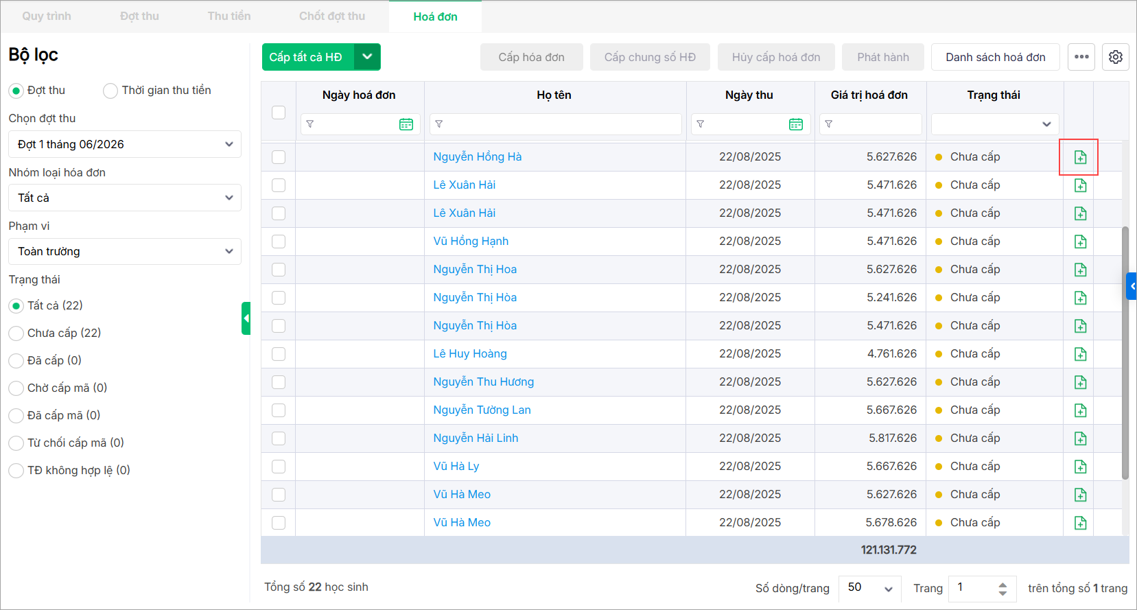Click the Cấp chung số HĐ button

[x=650, y=57]
